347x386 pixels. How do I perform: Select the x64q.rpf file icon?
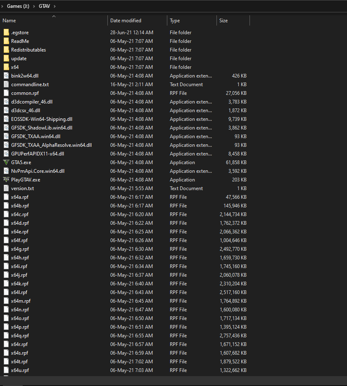coord(7,336)
